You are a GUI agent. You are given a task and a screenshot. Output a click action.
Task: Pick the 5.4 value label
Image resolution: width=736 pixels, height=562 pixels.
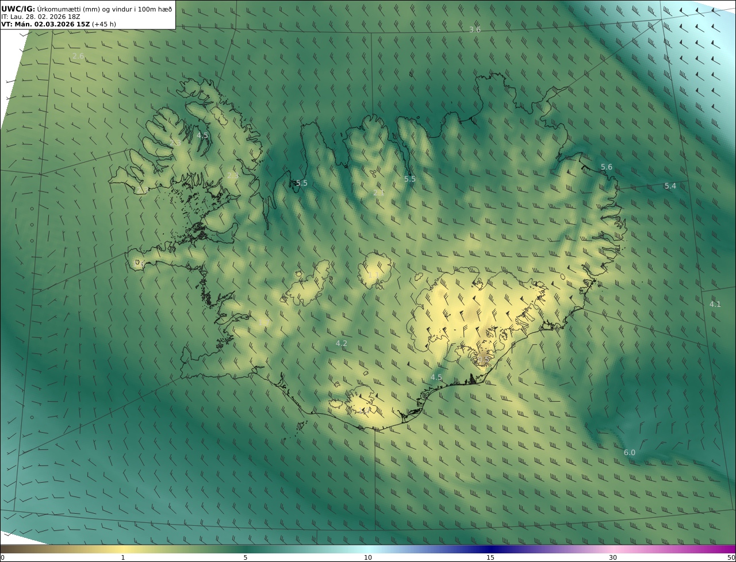click(x=670, y=186)
